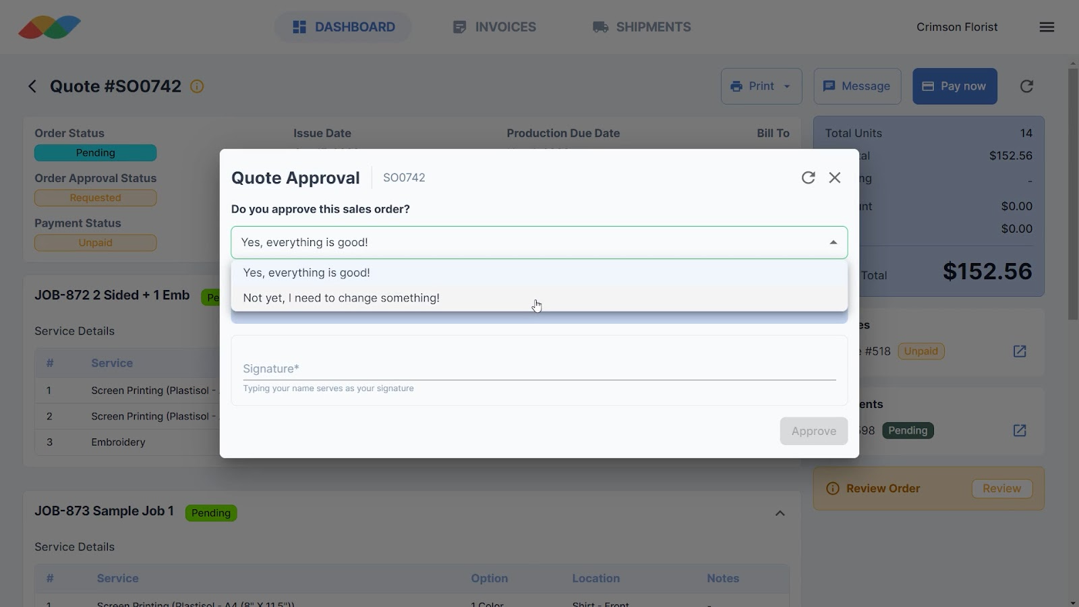Screen dimensions: 1079x607
Task: Click the Requested approval status badge
Action: point(95,198)
